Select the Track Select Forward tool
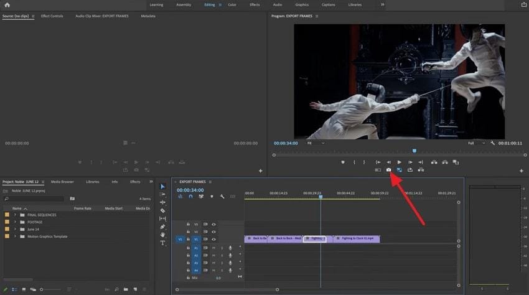This screenshot has height=295, width=529. click(162, 194)
